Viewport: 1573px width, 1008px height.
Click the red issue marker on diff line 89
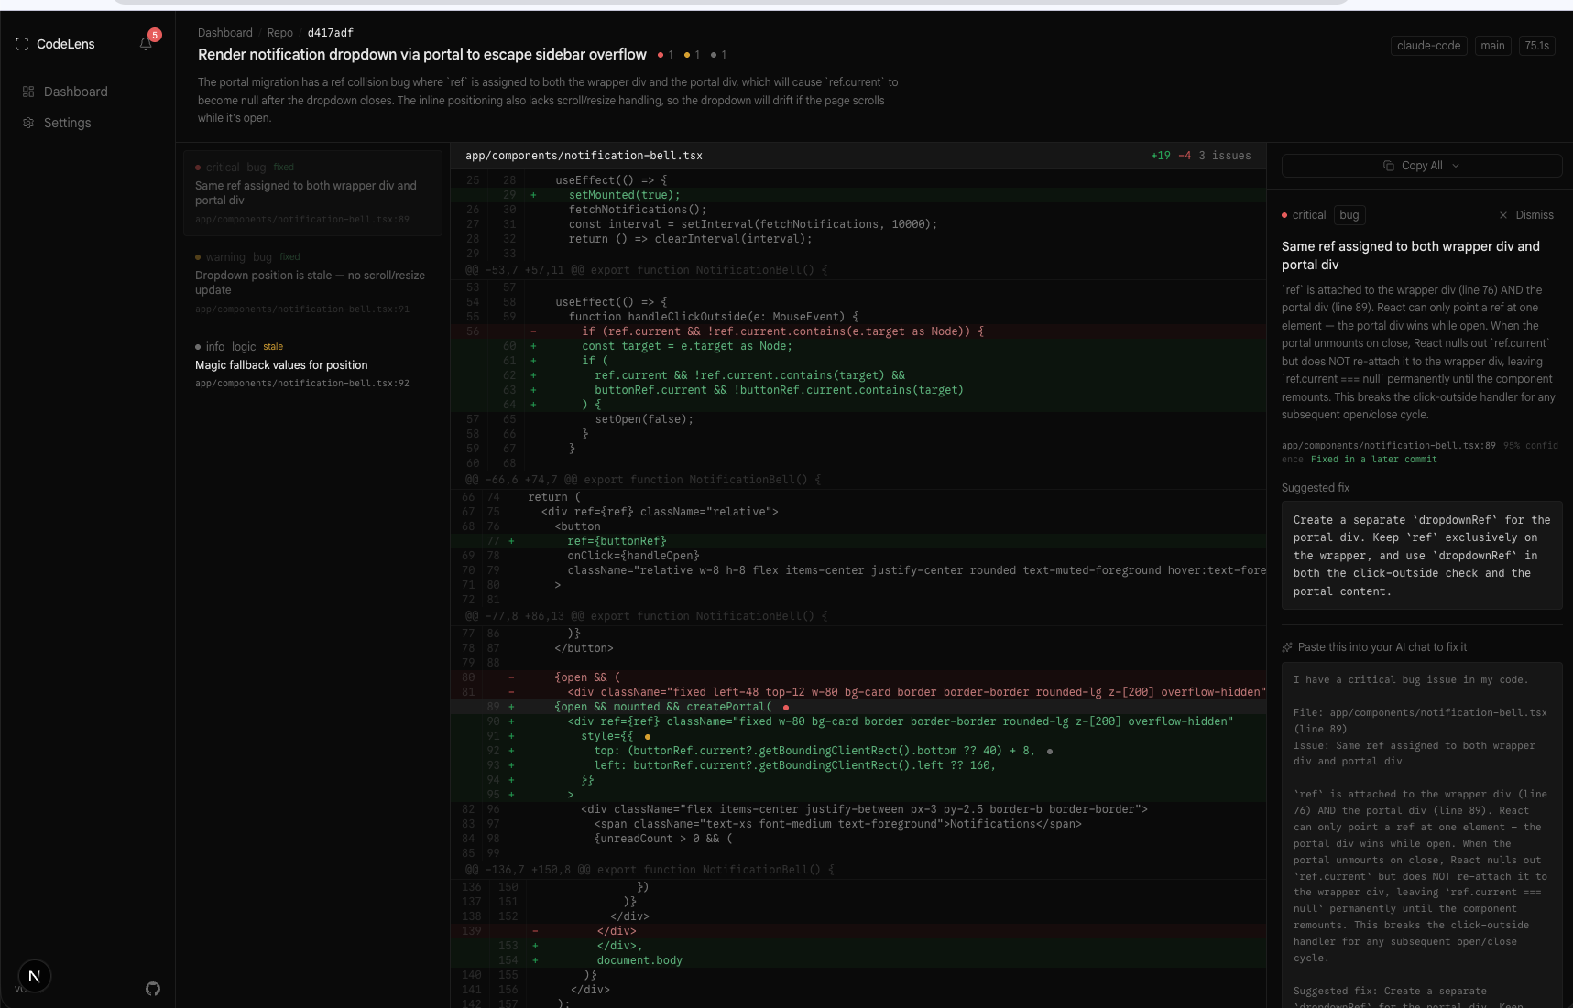786,708
